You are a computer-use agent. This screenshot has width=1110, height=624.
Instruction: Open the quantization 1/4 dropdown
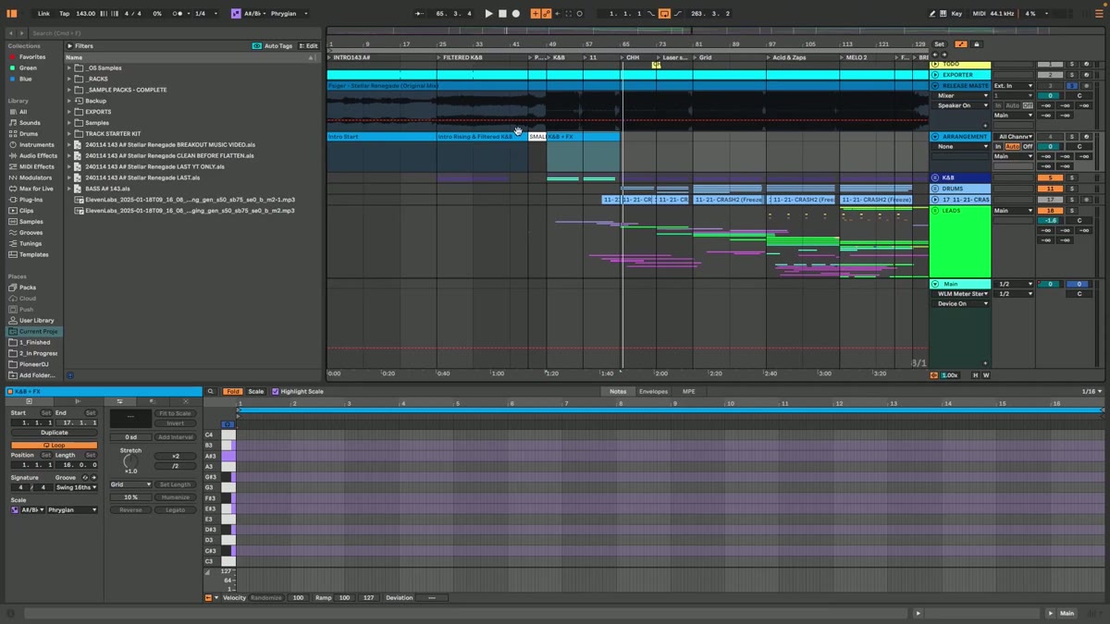coord(205,14)
